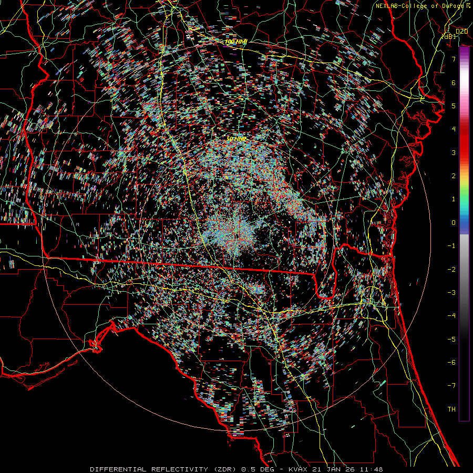473x473 pixels.
Task: Click the 100 NMI range ring label
Action: [236, 42]
